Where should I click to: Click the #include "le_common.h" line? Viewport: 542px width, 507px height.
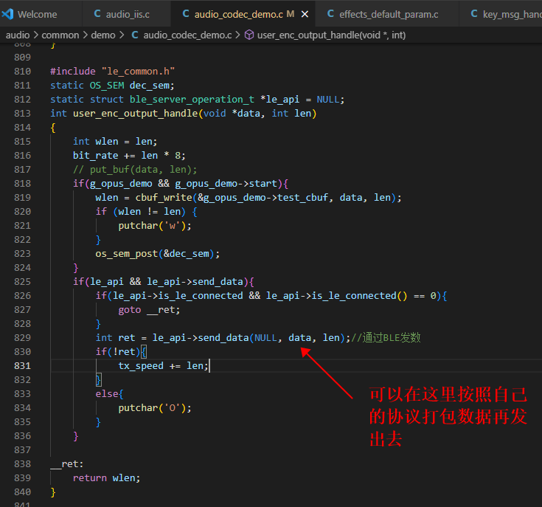[112, 72]
